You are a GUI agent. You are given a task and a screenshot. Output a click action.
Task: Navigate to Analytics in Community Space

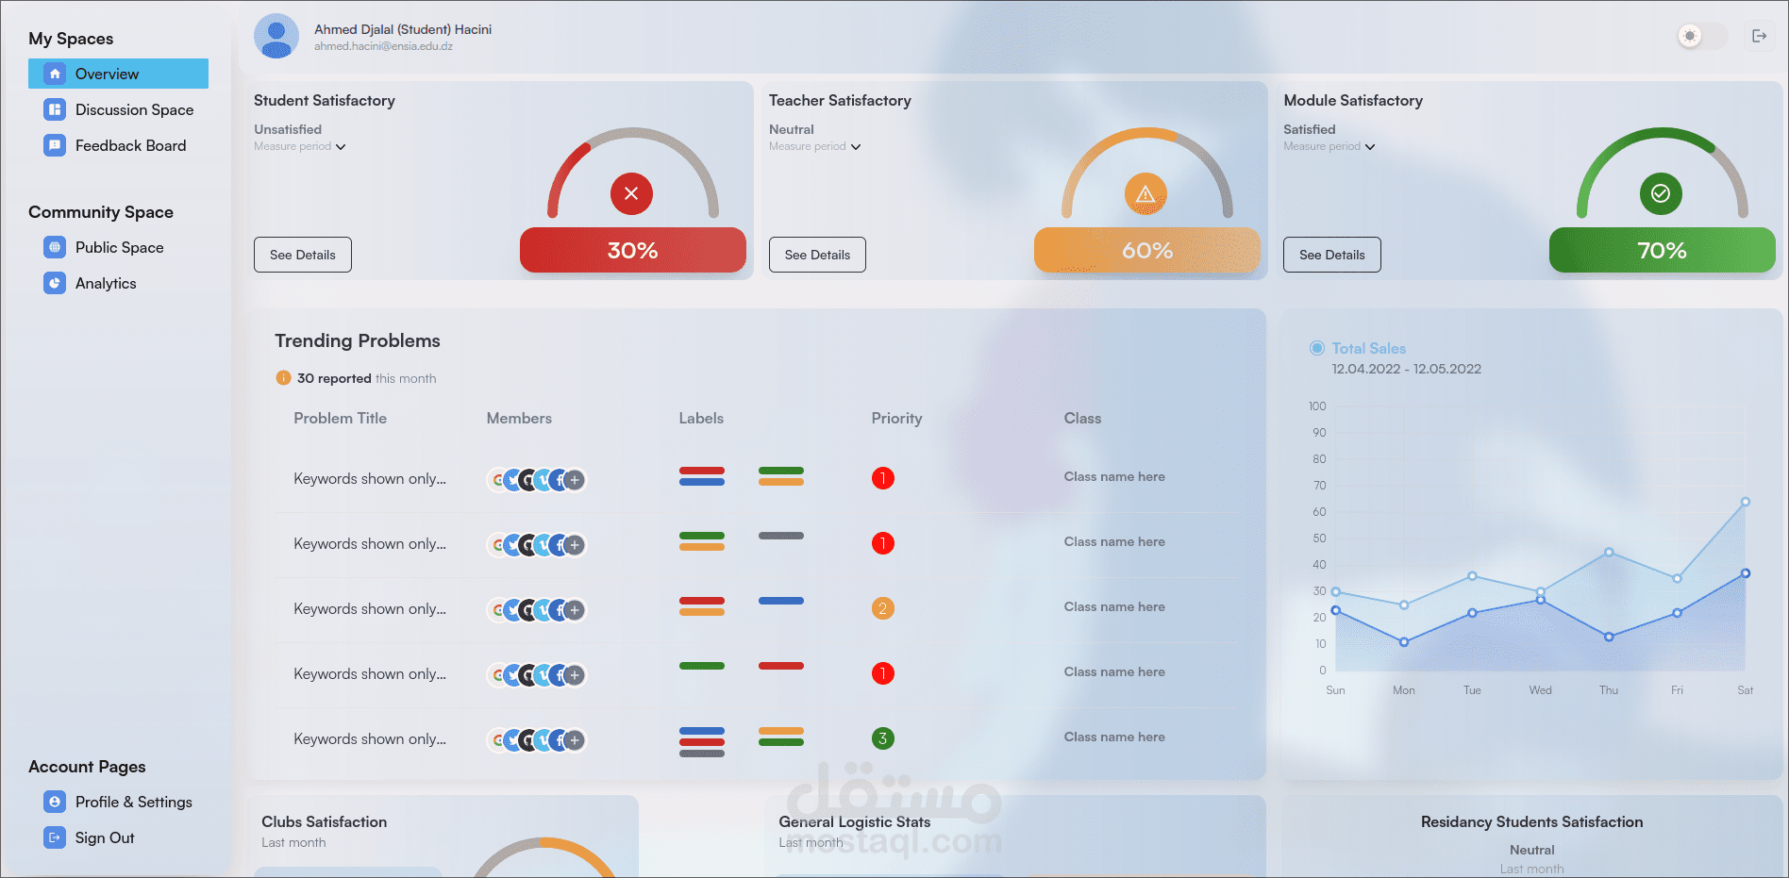click(118, 283)
